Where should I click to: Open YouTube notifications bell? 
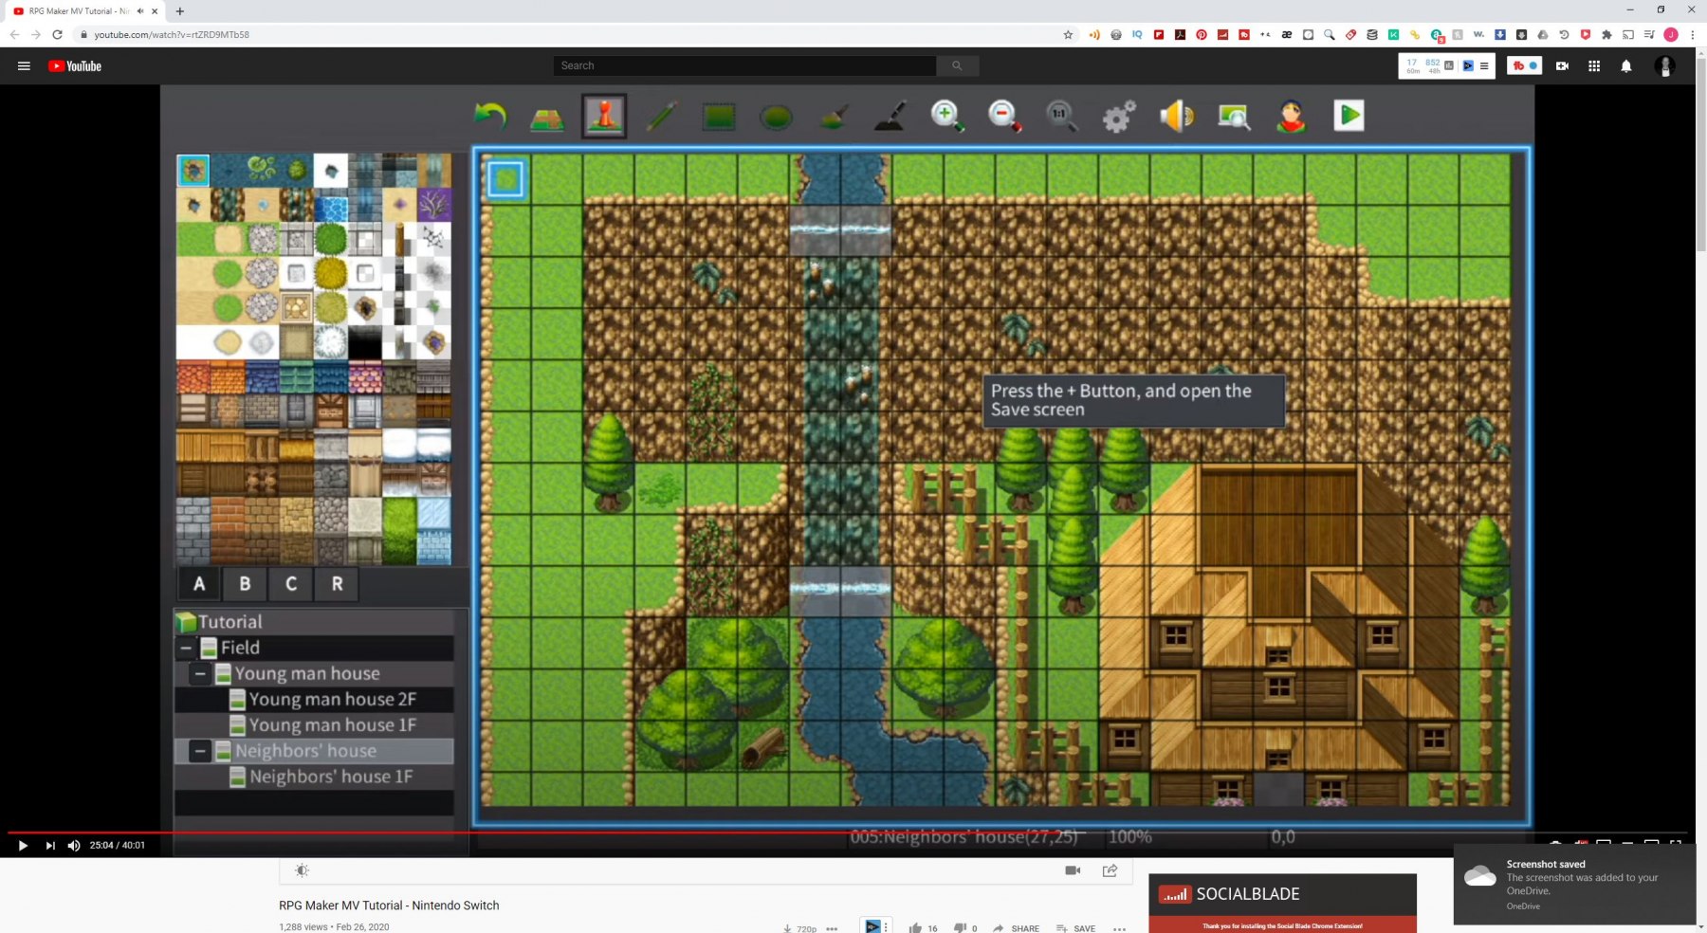(x=1626, y=66)
